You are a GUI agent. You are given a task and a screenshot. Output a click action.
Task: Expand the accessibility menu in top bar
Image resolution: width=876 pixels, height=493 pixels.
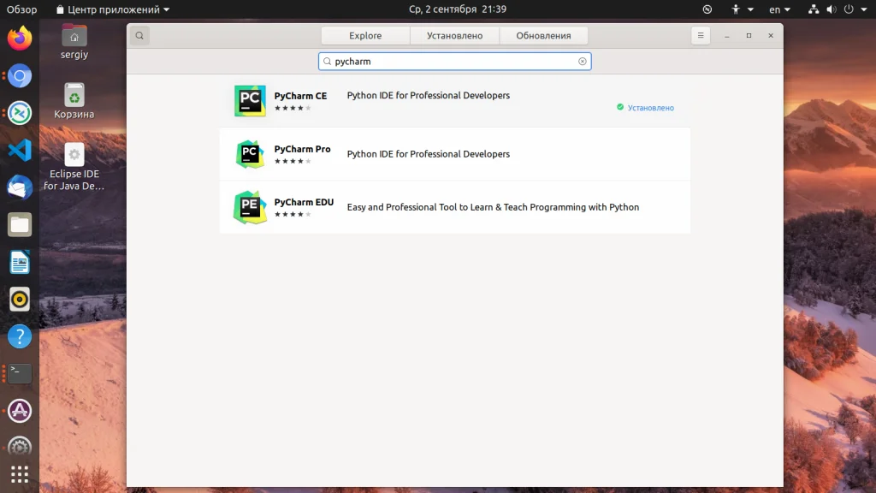point(741,9)
